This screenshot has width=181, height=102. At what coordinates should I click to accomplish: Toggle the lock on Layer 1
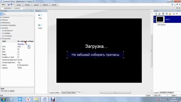tap(155, 20)
